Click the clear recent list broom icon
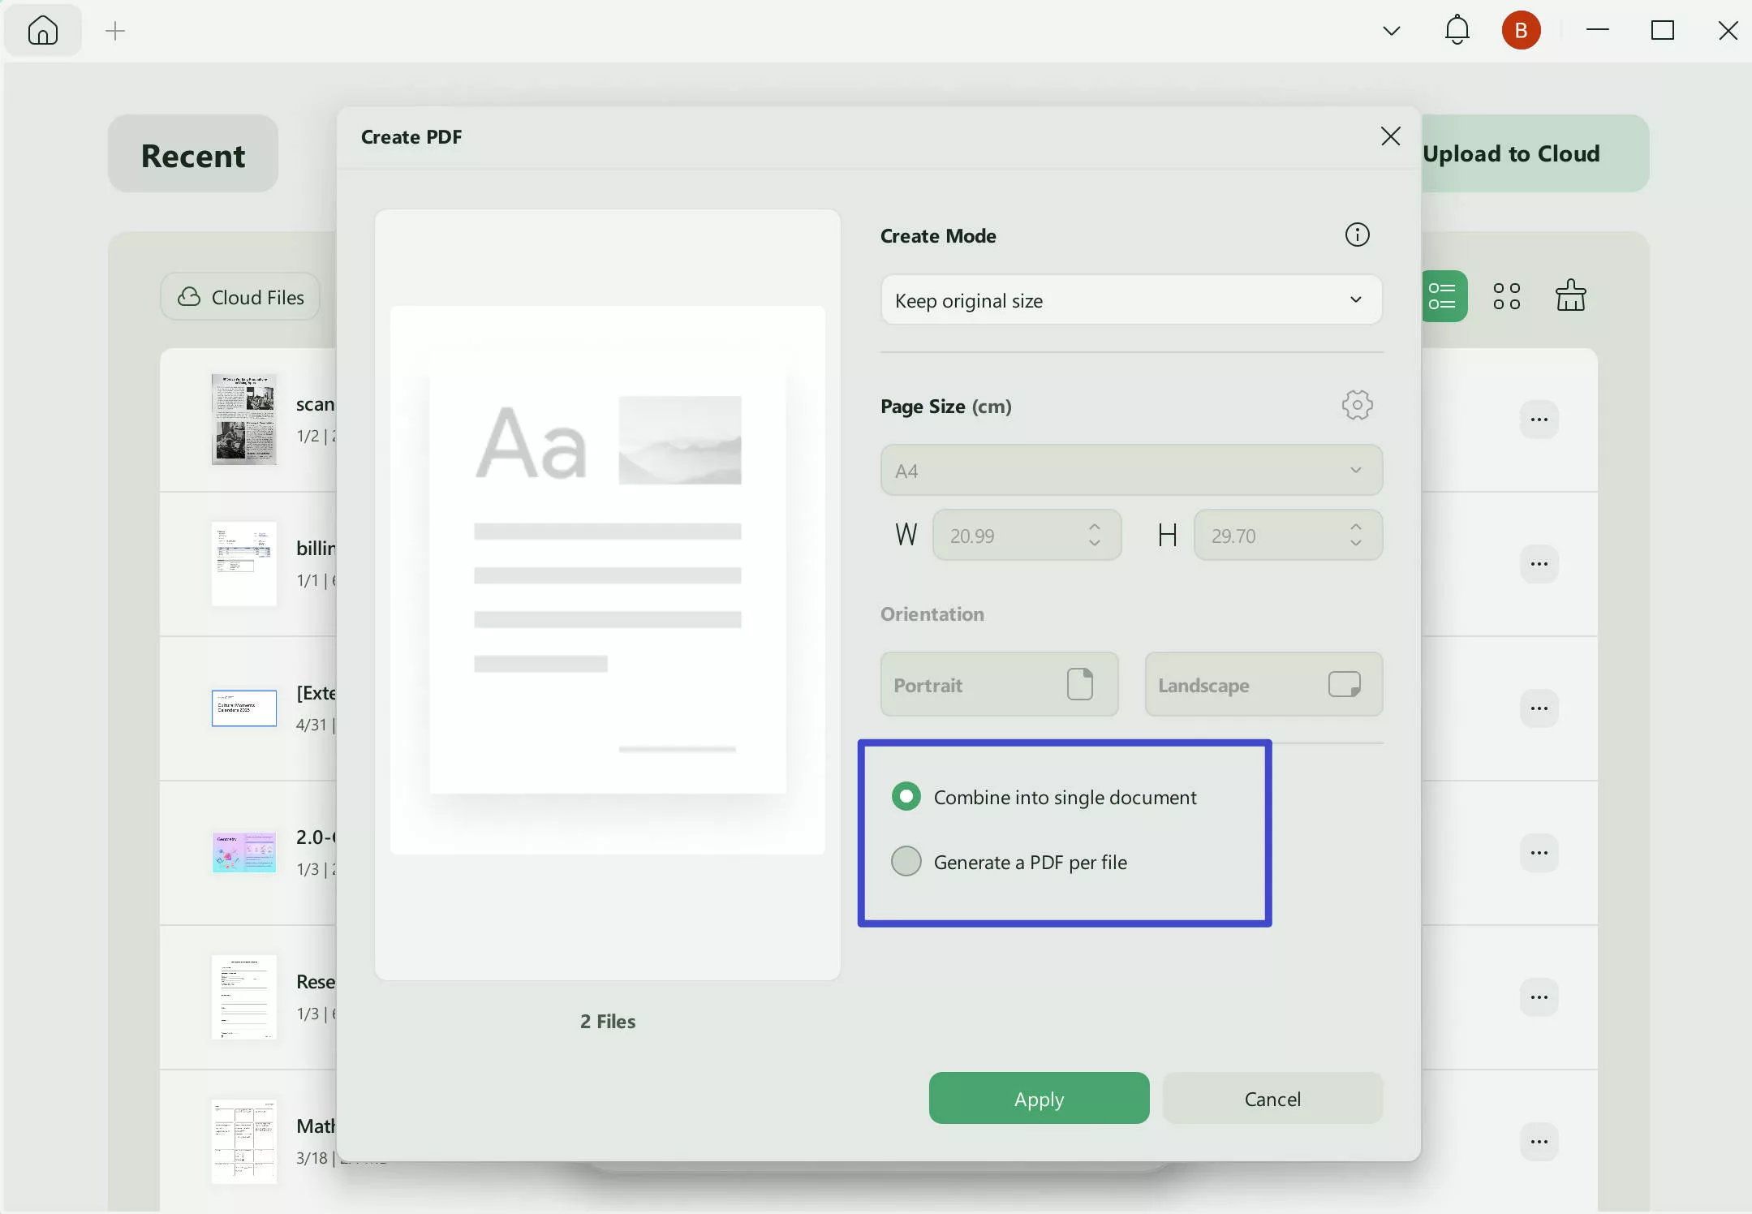This screenshot has width=1752, height=1214. coord(1570,296)
